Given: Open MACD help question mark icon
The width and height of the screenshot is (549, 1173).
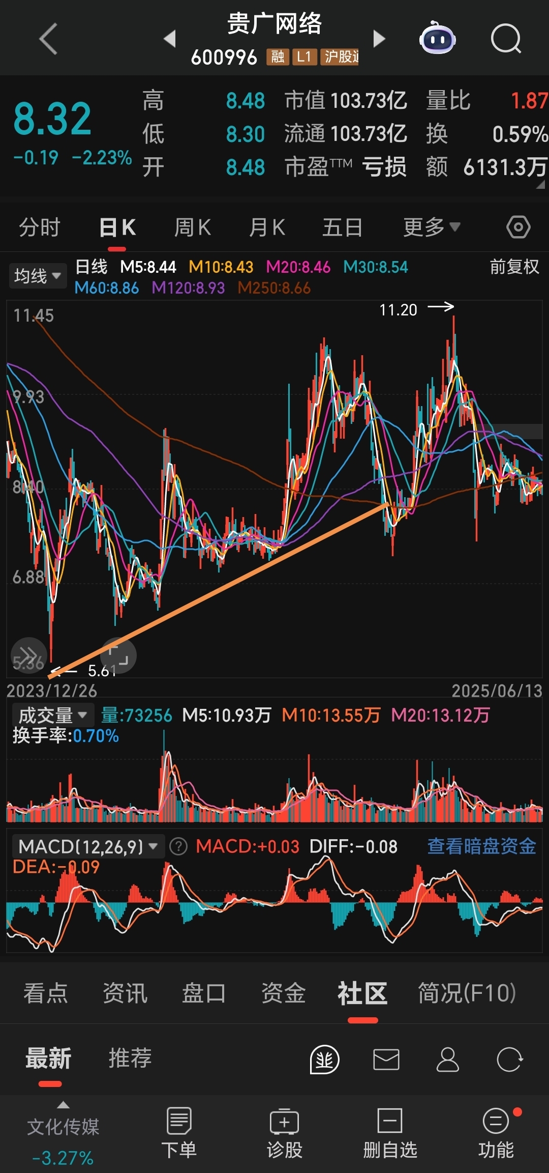Looking at the screenshot, I should pyautogui.click(x=178, y=847).
